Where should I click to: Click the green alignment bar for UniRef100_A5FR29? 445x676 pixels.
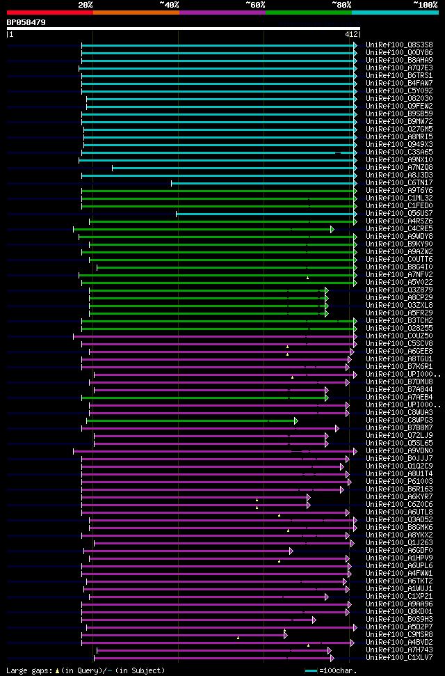click(209, 313)
